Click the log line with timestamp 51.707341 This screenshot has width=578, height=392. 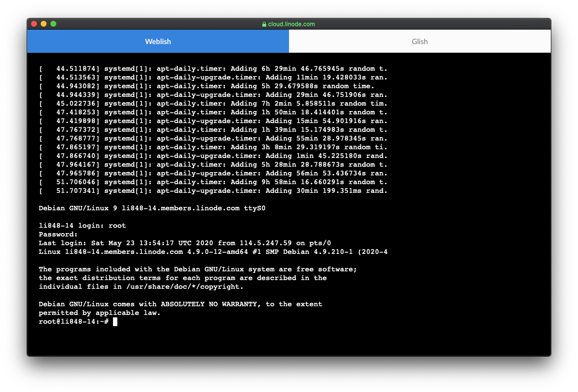pyautogui.click(x=213, y=191)
